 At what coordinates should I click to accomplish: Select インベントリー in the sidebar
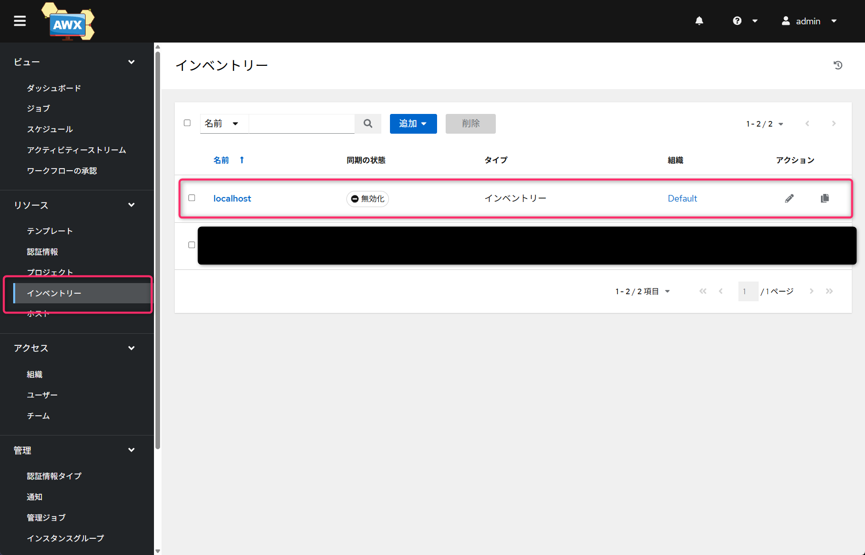83,293
